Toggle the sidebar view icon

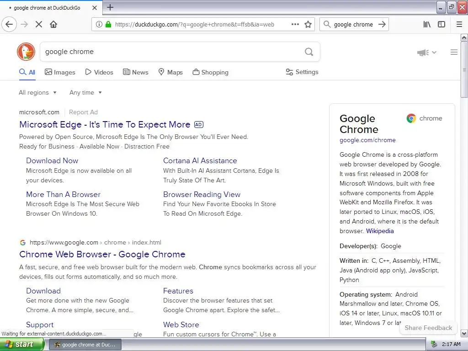point(441,24)
